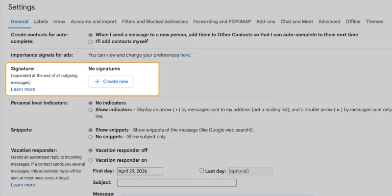Click 'Importance signals for ads:' label
This screenshot has width=392, height=196.
(x=42, y=55)
